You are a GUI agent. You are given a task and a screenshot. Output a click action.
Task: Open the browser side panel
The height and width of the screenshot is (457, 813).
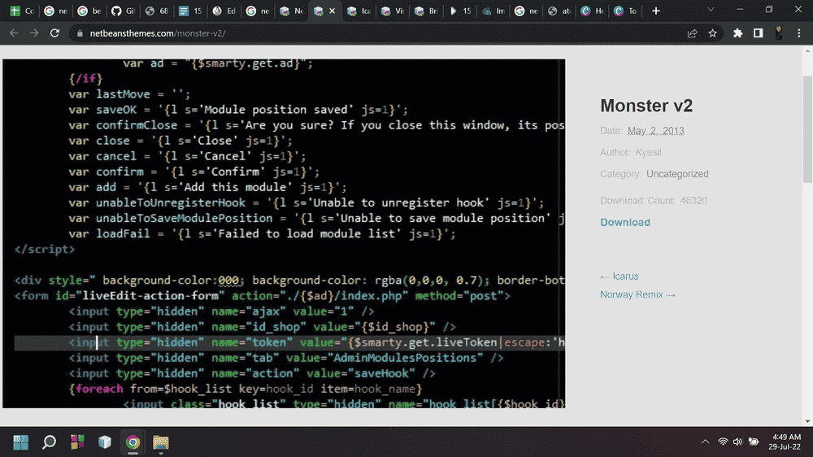coord(758,33)
